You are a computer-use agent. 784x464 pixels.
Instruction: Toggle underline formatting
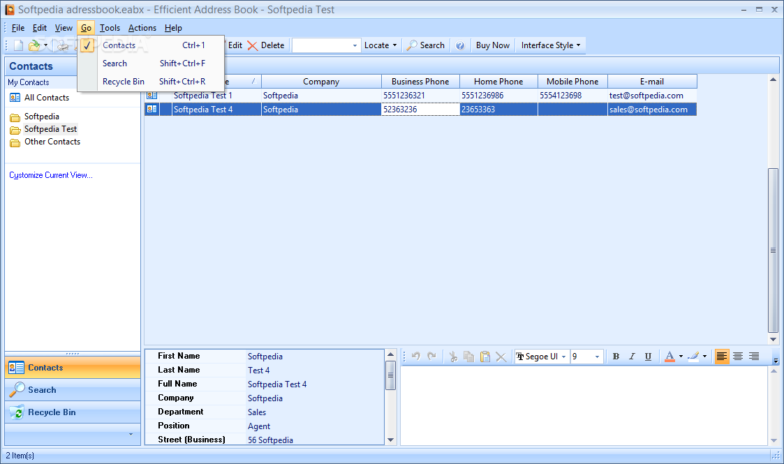click(648, 357)
